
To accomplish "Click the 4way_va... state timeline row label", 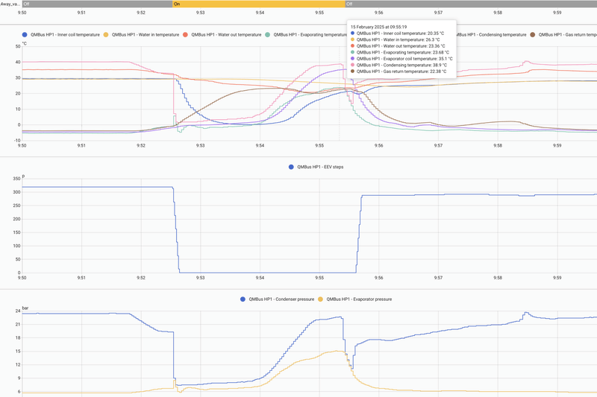I will (10, 4).
